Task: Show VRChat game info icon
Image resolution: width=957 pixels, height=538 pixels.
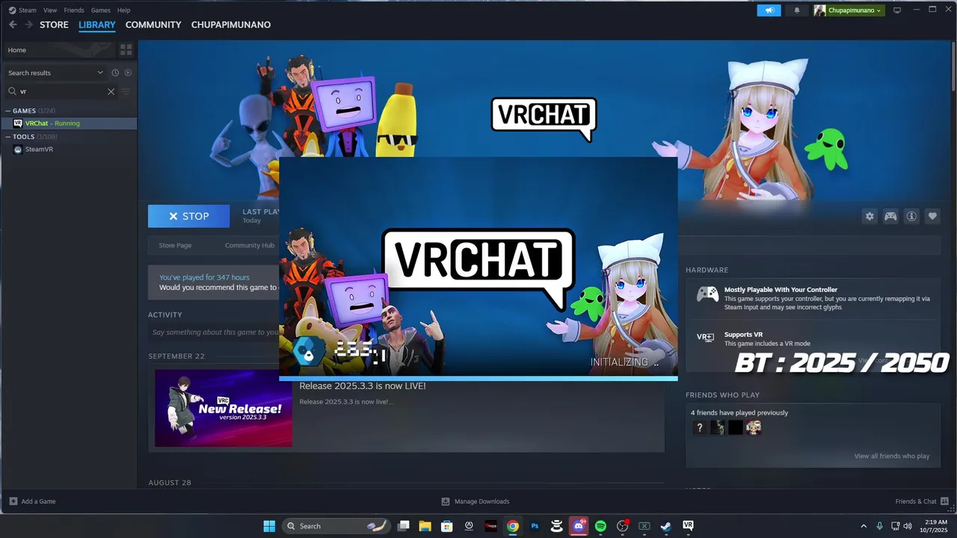Action: (x=911, y=216)
